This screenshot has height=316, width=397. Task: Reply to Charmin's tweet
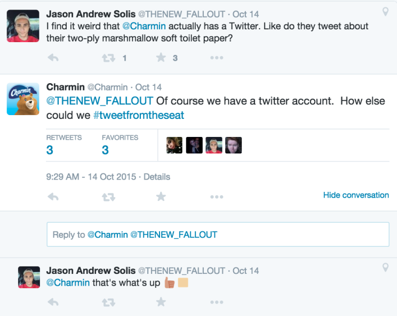[53, 197]
